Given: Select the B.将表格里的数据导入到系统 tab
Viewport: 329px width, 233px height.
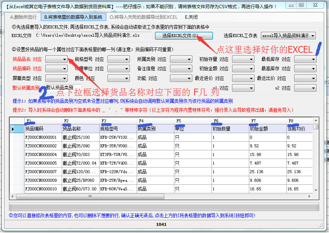Looking at the screenshot, I should click(73, 17).
